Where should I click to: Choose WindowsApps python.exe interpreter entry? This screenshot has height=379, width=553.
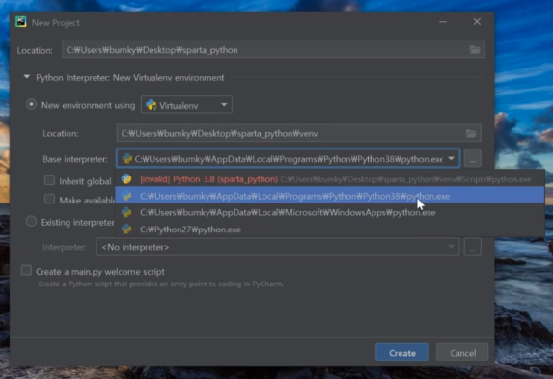330,212
